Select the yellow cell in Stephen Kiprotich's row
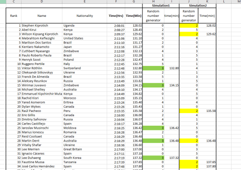The image size is (241, 170). 189,25
